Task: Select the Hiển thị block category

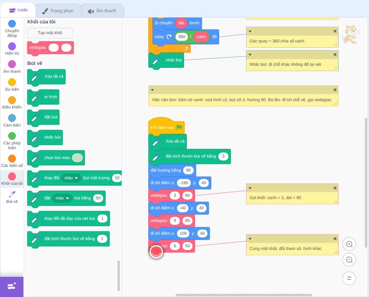Action: [x=12, y=49]
